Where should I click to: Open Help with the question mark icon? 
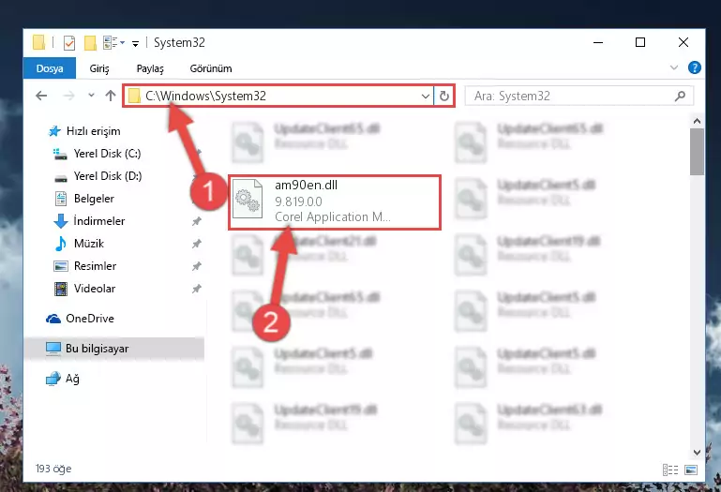click(x=695, y=68)
